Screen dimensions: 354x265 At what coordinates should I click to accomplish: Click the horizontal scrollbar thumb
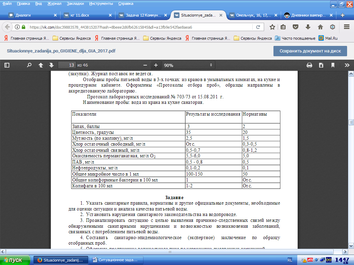point(169,252)
